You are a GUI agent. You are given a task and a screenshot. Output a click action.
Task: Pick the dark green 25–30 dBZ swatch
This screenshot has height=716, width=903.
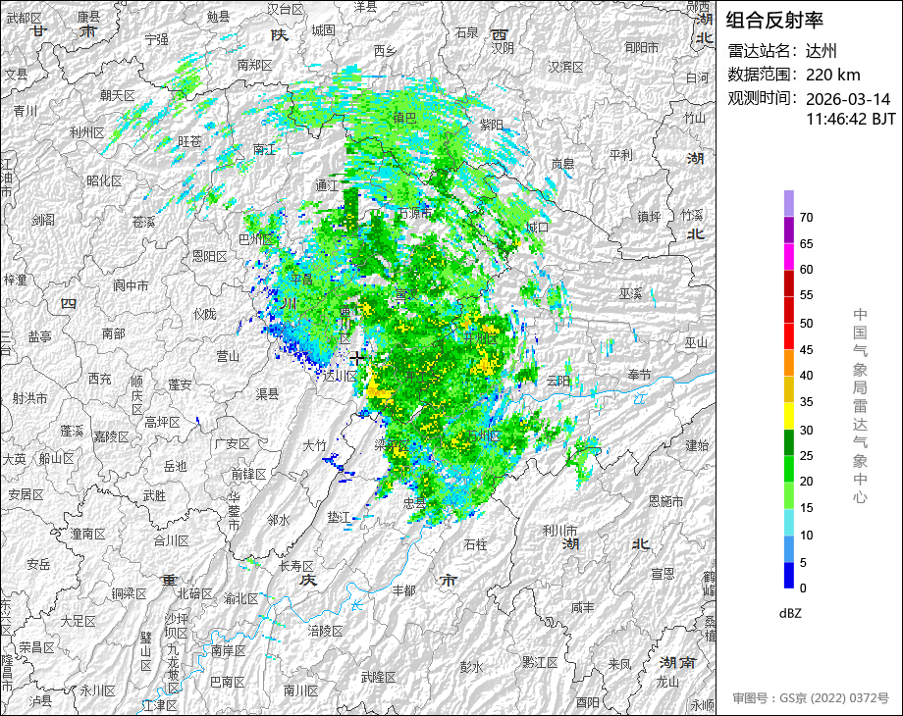[x=789, y=442]
